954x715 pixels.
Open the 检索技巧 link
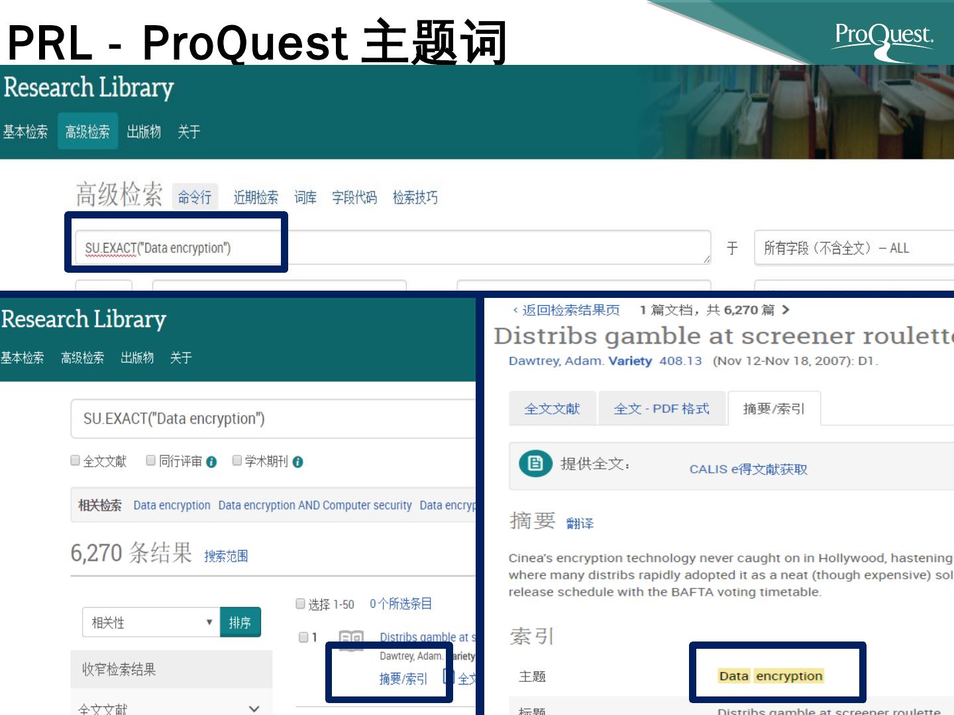[415, 197]
